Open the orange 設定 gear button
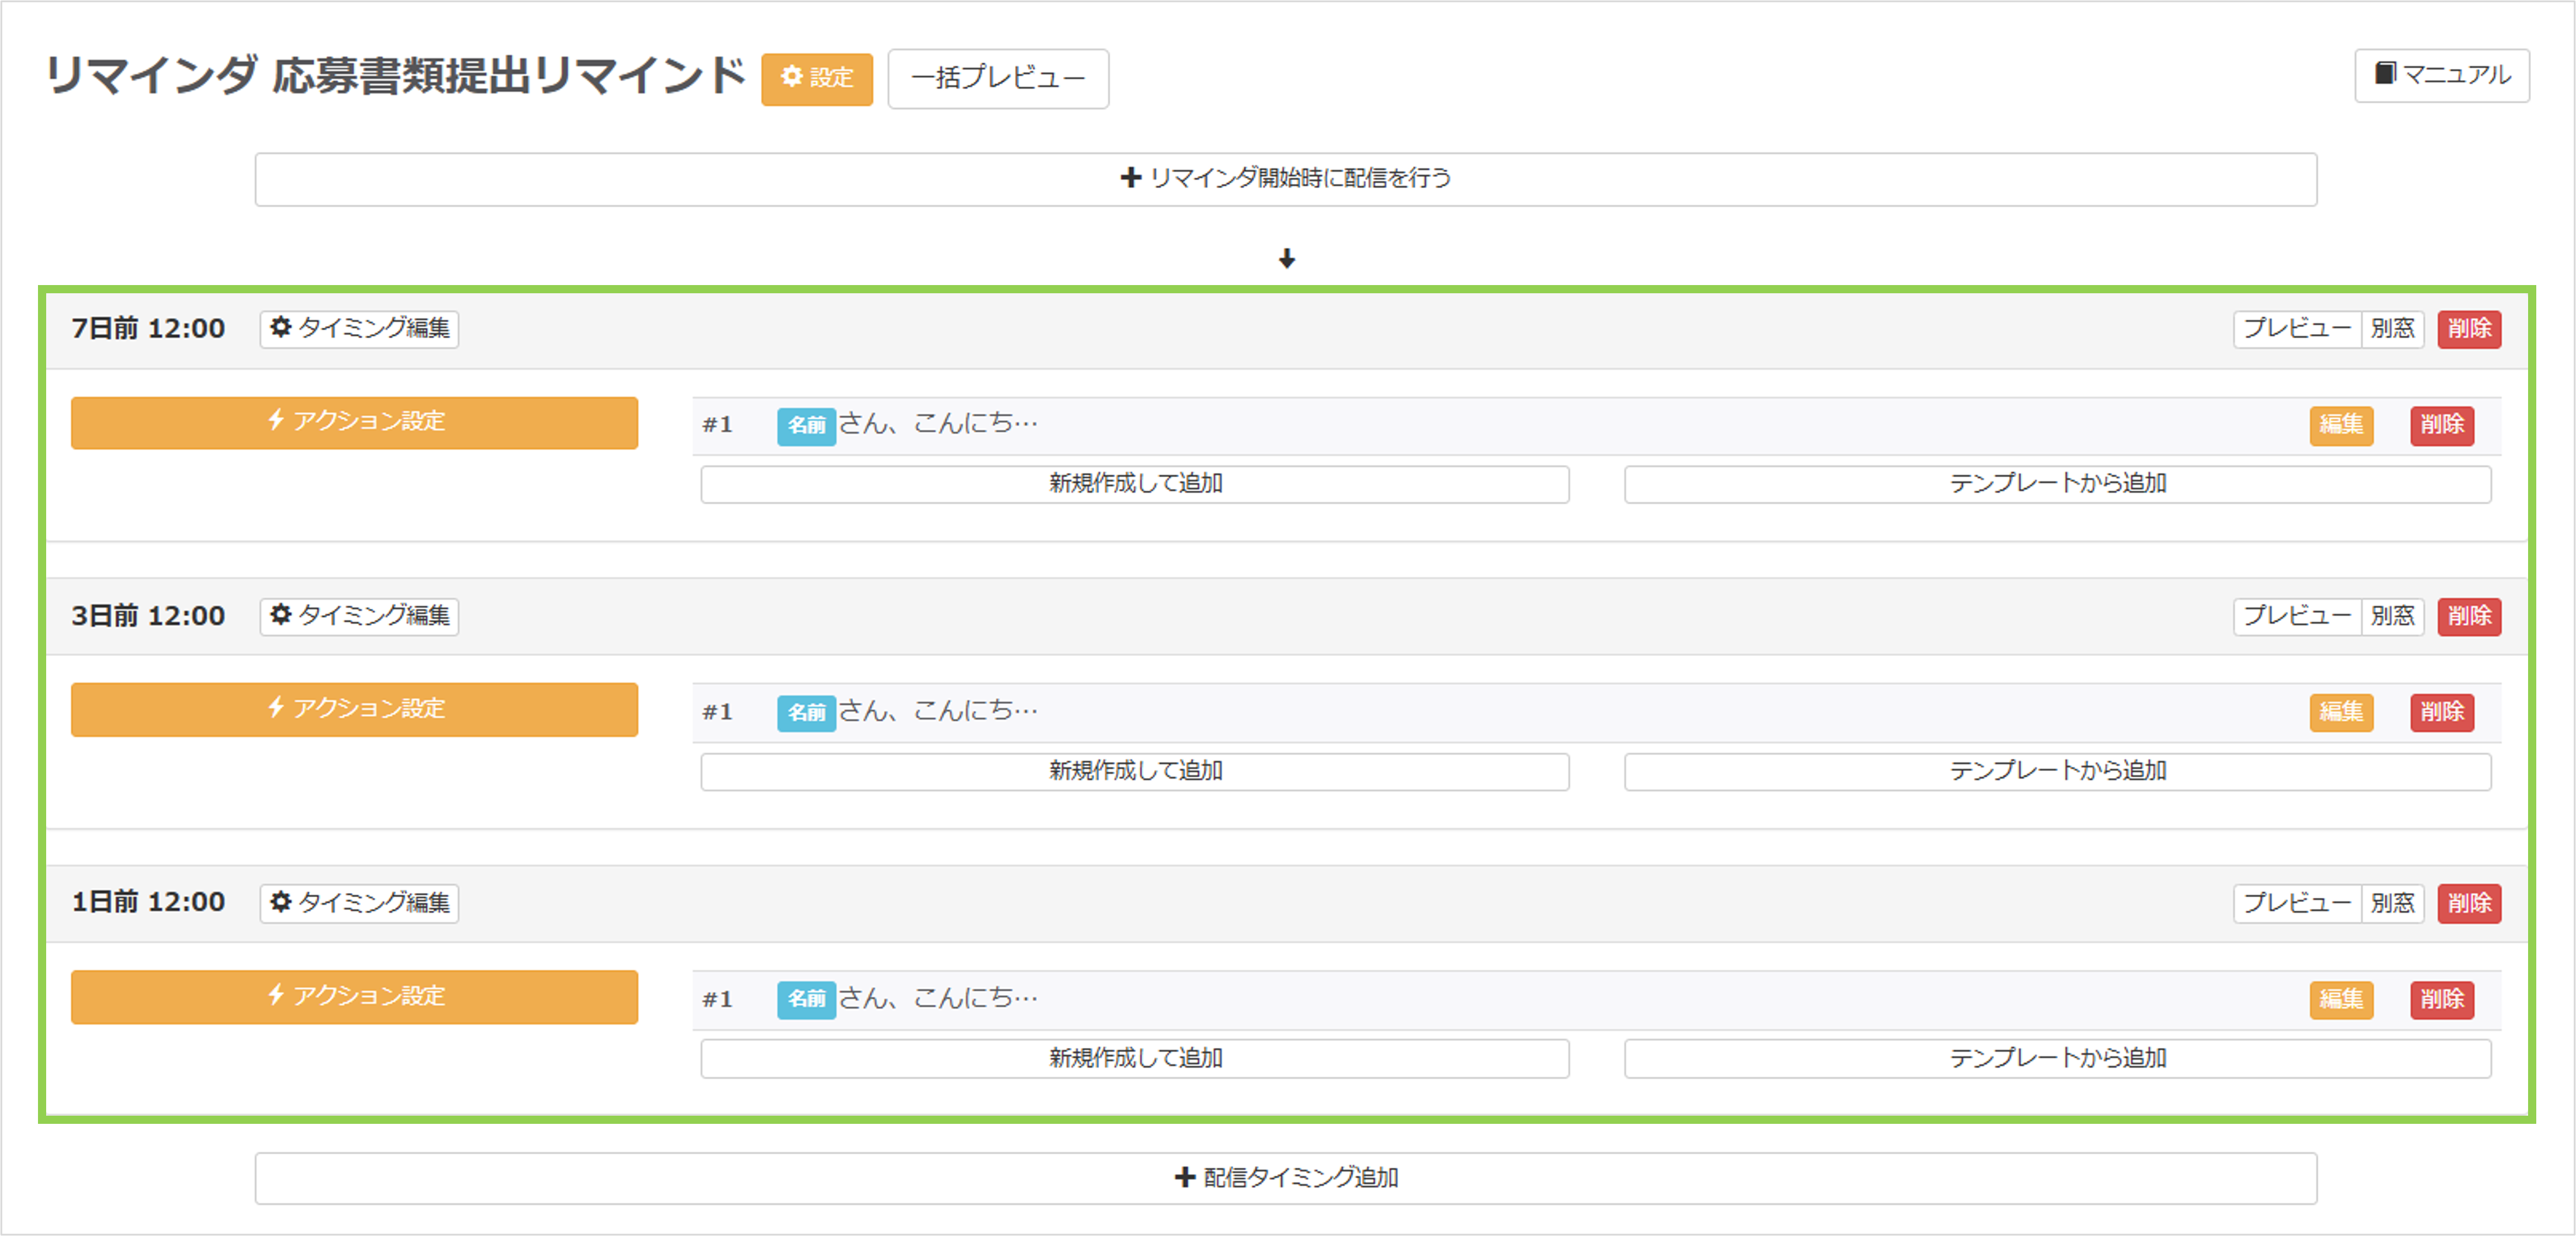The image size is (2576, 1236). click(816, 78)
